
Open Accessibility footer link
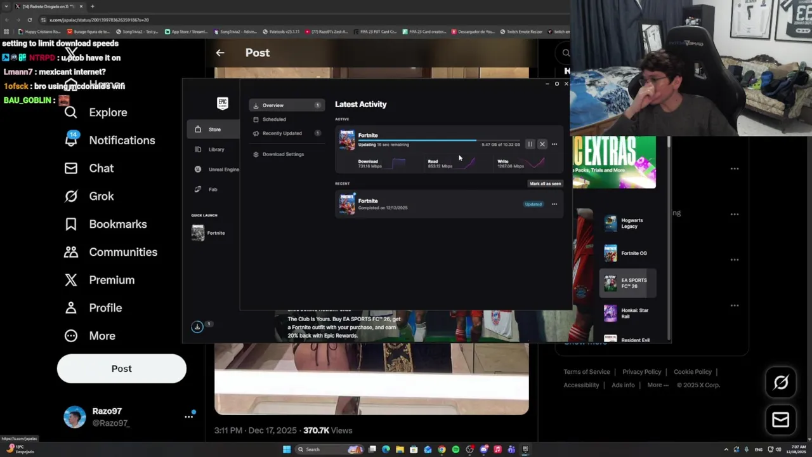pyautogui.click(x=581, y=385)
